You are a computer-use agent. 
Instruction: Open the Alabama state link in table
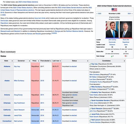tap(7, 67)
